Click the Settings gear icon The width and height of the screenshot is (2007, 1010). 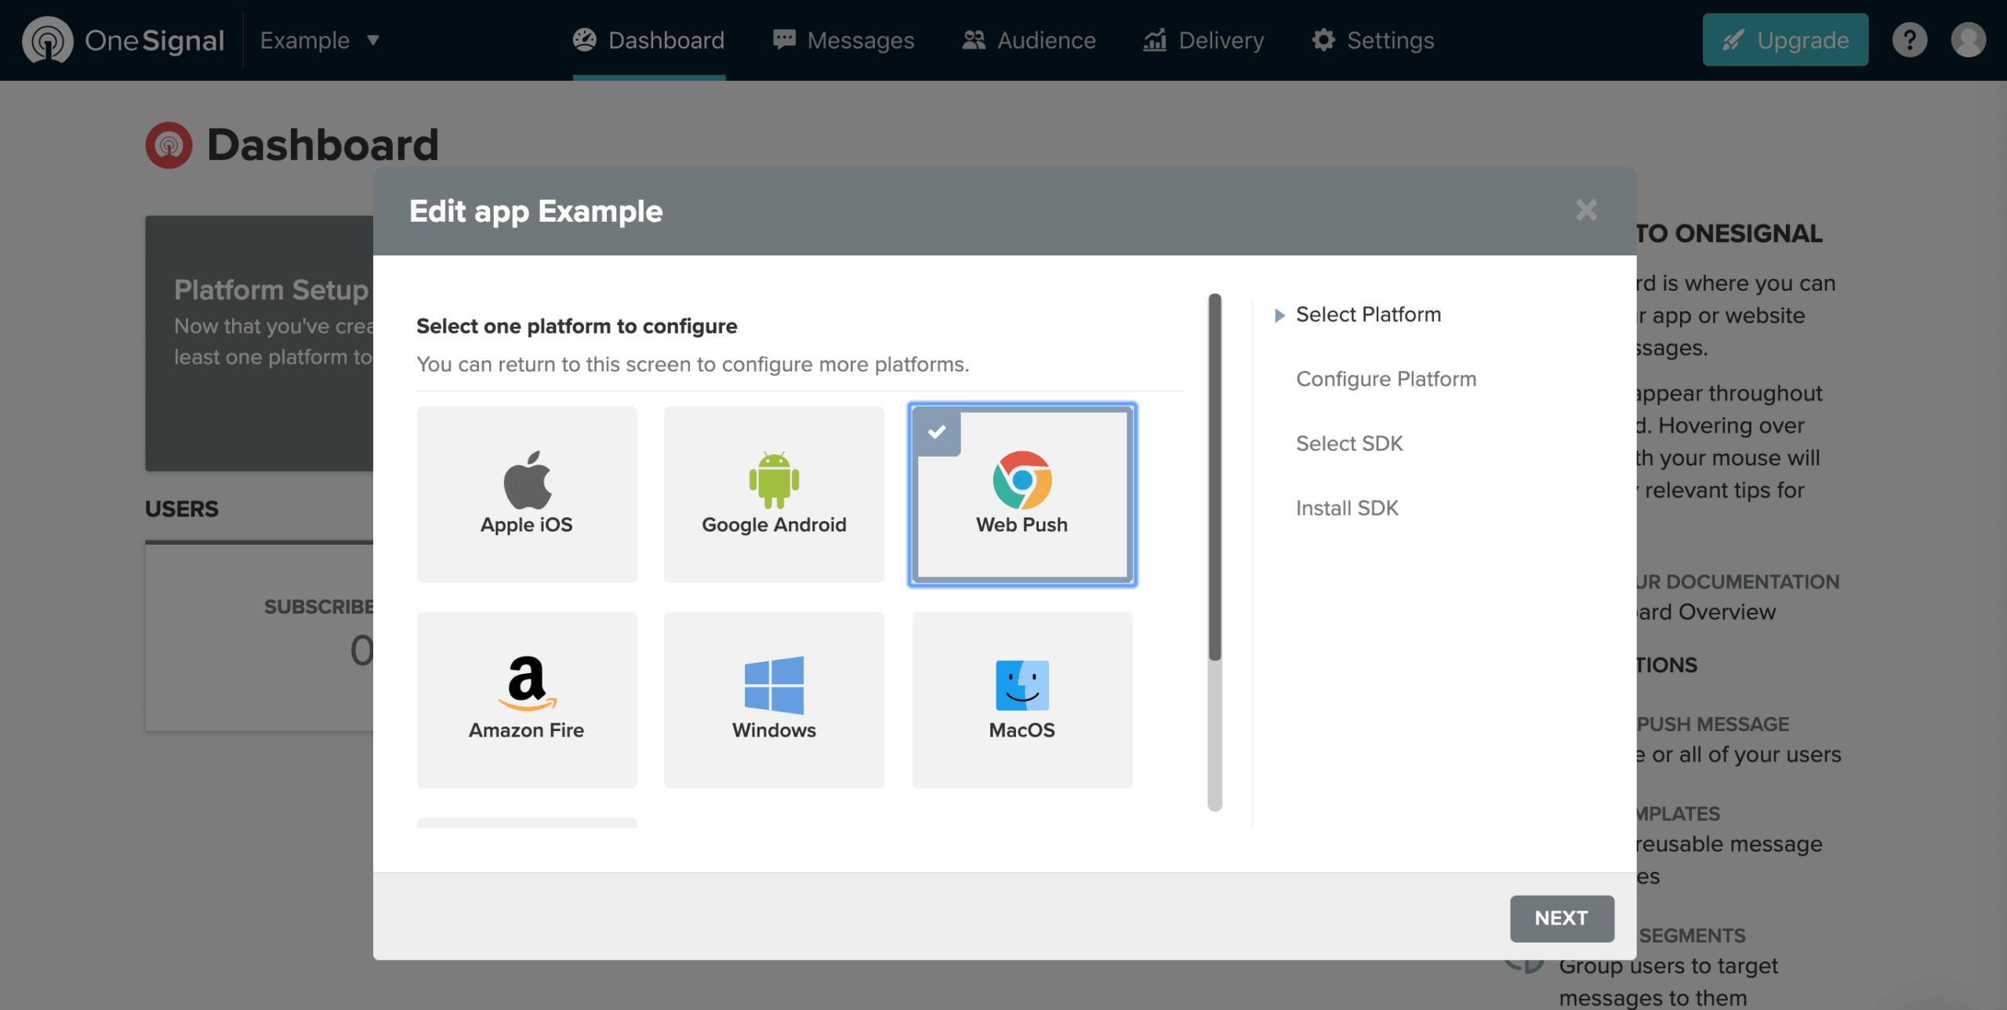1323,39
